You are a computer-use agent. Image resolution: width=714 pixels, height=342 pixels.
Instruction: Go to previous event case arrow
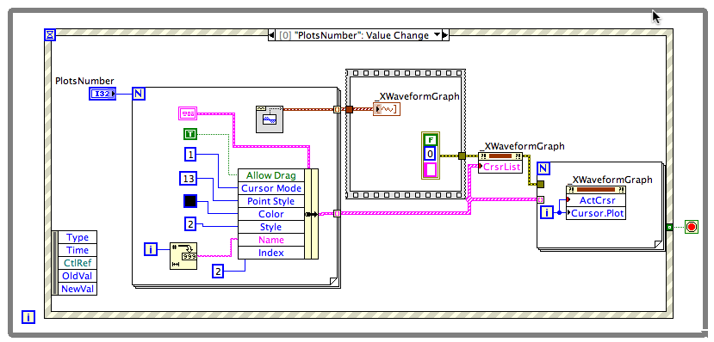pyautogui.click(x=272, y=35)
